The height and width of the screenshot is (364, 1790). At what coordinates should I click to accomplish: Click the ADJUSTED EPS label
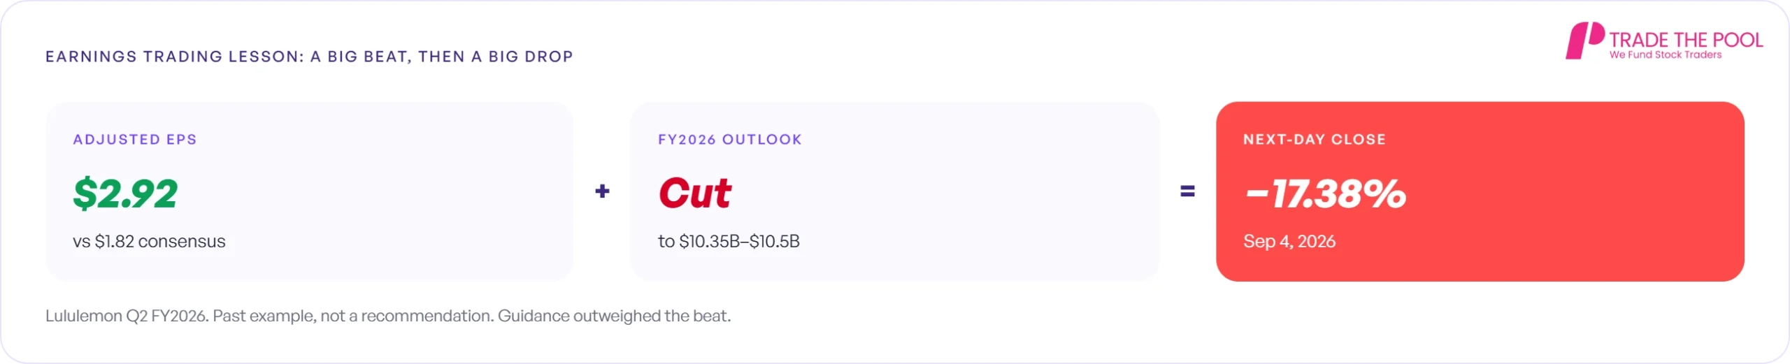pos(135,140)
